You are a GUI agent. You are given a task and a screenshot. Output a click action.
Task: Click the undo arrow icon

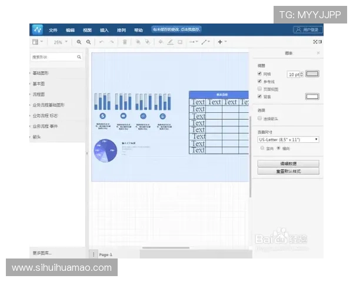102,42
